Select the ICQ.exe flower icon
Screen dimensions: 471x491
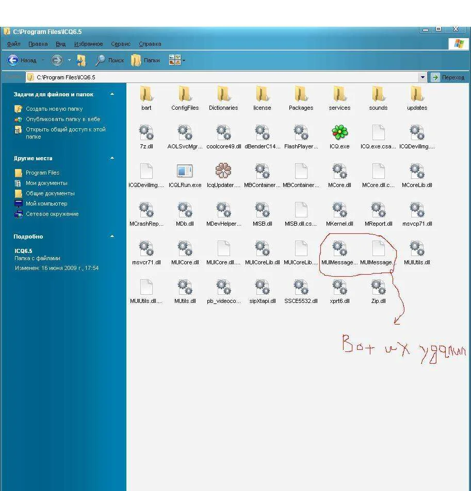pyautogui.click(x=339, y=132)
